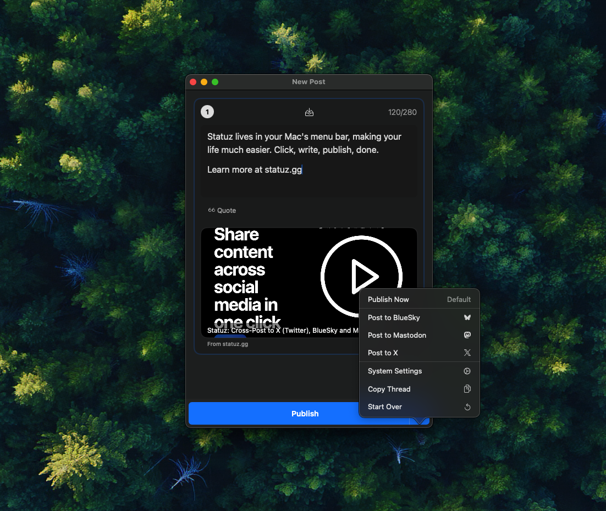Screen dimensions: 606x511
Task: Click the clipboard icon next to Copy Thread
Action: point(467,389)
